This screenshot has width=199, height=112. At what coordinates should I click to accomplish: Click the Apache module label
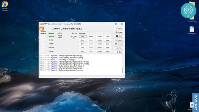[51, 36]
